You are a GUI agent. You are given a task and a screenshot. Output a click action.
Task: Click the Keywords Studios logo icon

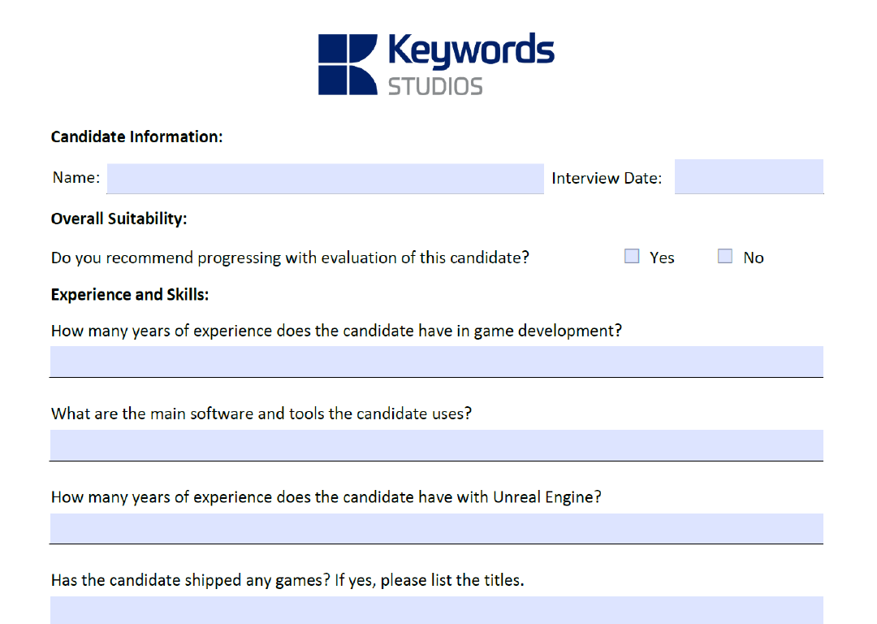[x=348, y=64]
